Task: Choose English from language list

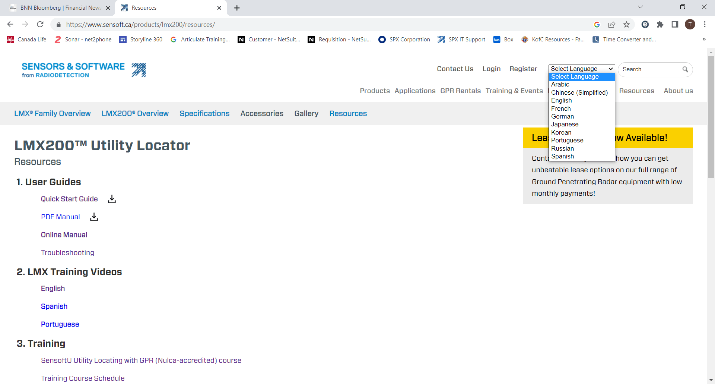Action: (x=582, y=101)
